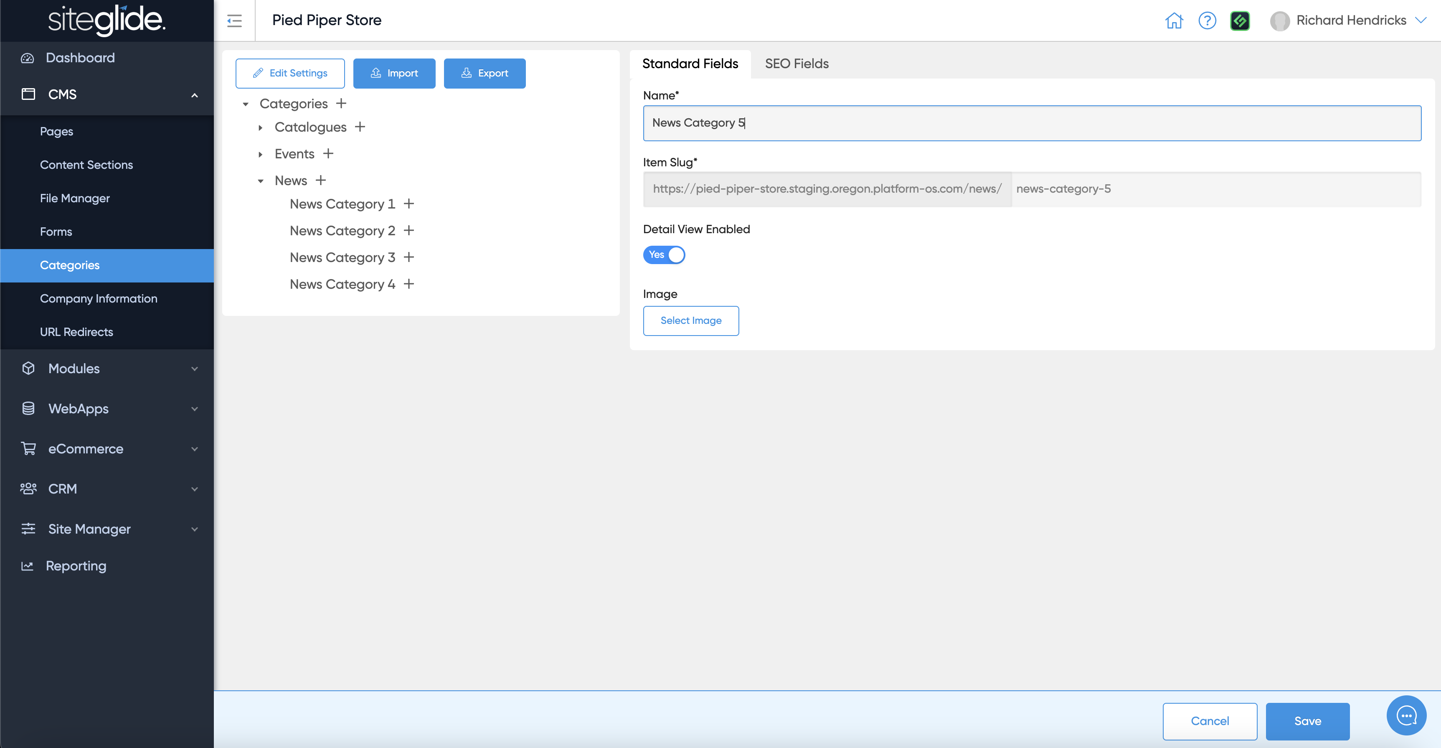Image resolution: width=1441 pixels, height=748 pixels.
Task: Add subcategory with plus next to News
Action: pos(320,180)
